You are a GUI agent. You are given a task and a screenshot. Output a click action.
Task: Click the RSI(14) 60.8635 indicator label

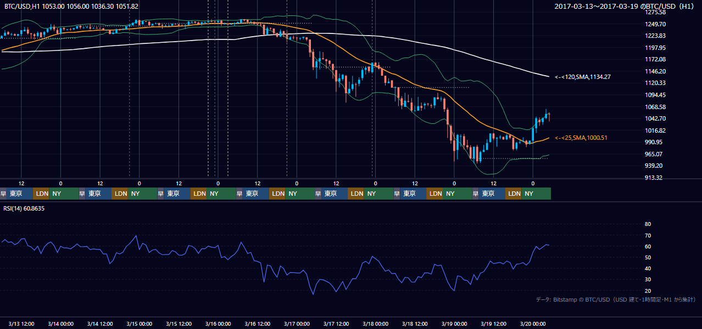pos(24,208)
